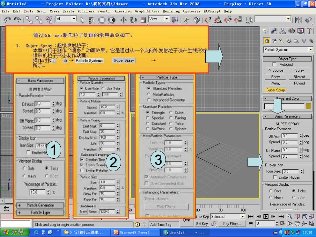Open the Rendering menu
Viewport: 316px width, 237px height.
click(171, 11)
